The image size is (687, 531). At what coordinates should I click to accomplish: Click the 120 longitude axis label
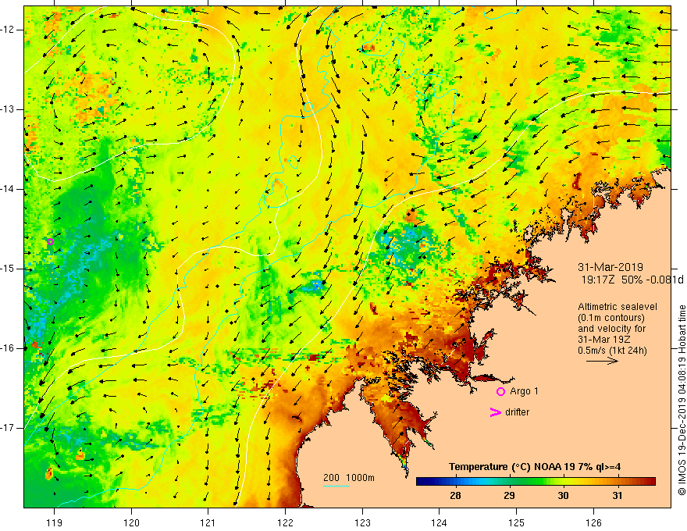131,522
